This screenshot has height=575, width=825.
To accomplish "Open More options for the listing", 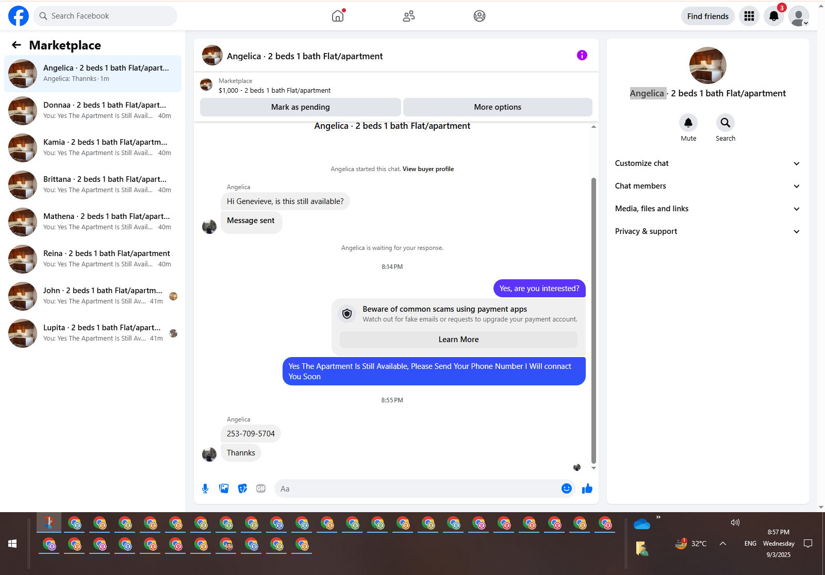I will pos(498,107).
